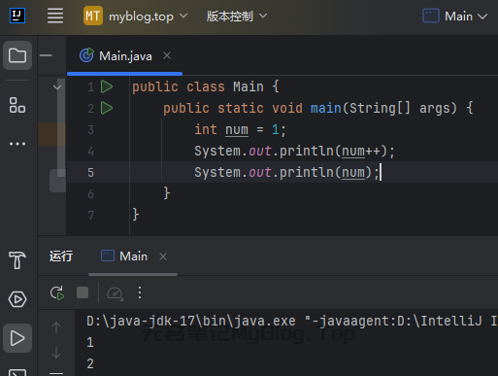The image size is (498, 376).
Task: Click the profiler speedometer icon
Action: 115,293
